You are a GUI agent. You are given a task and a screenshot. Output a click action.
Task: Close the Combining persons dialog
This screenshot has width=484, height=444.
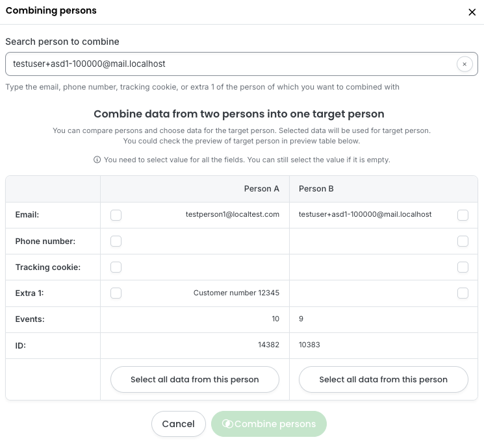coord(472,12)
